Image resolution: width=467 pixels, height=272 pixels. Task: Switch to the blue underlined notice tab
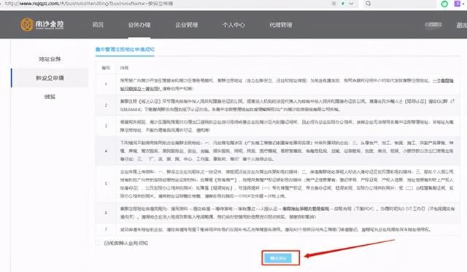(x=125, y=50)
